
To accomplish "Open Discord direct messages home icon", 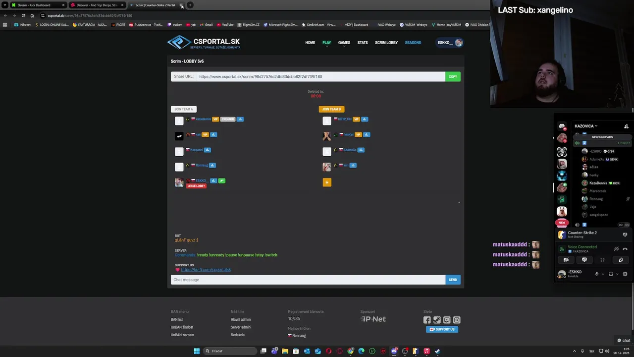I will click(x=562, y=126).
